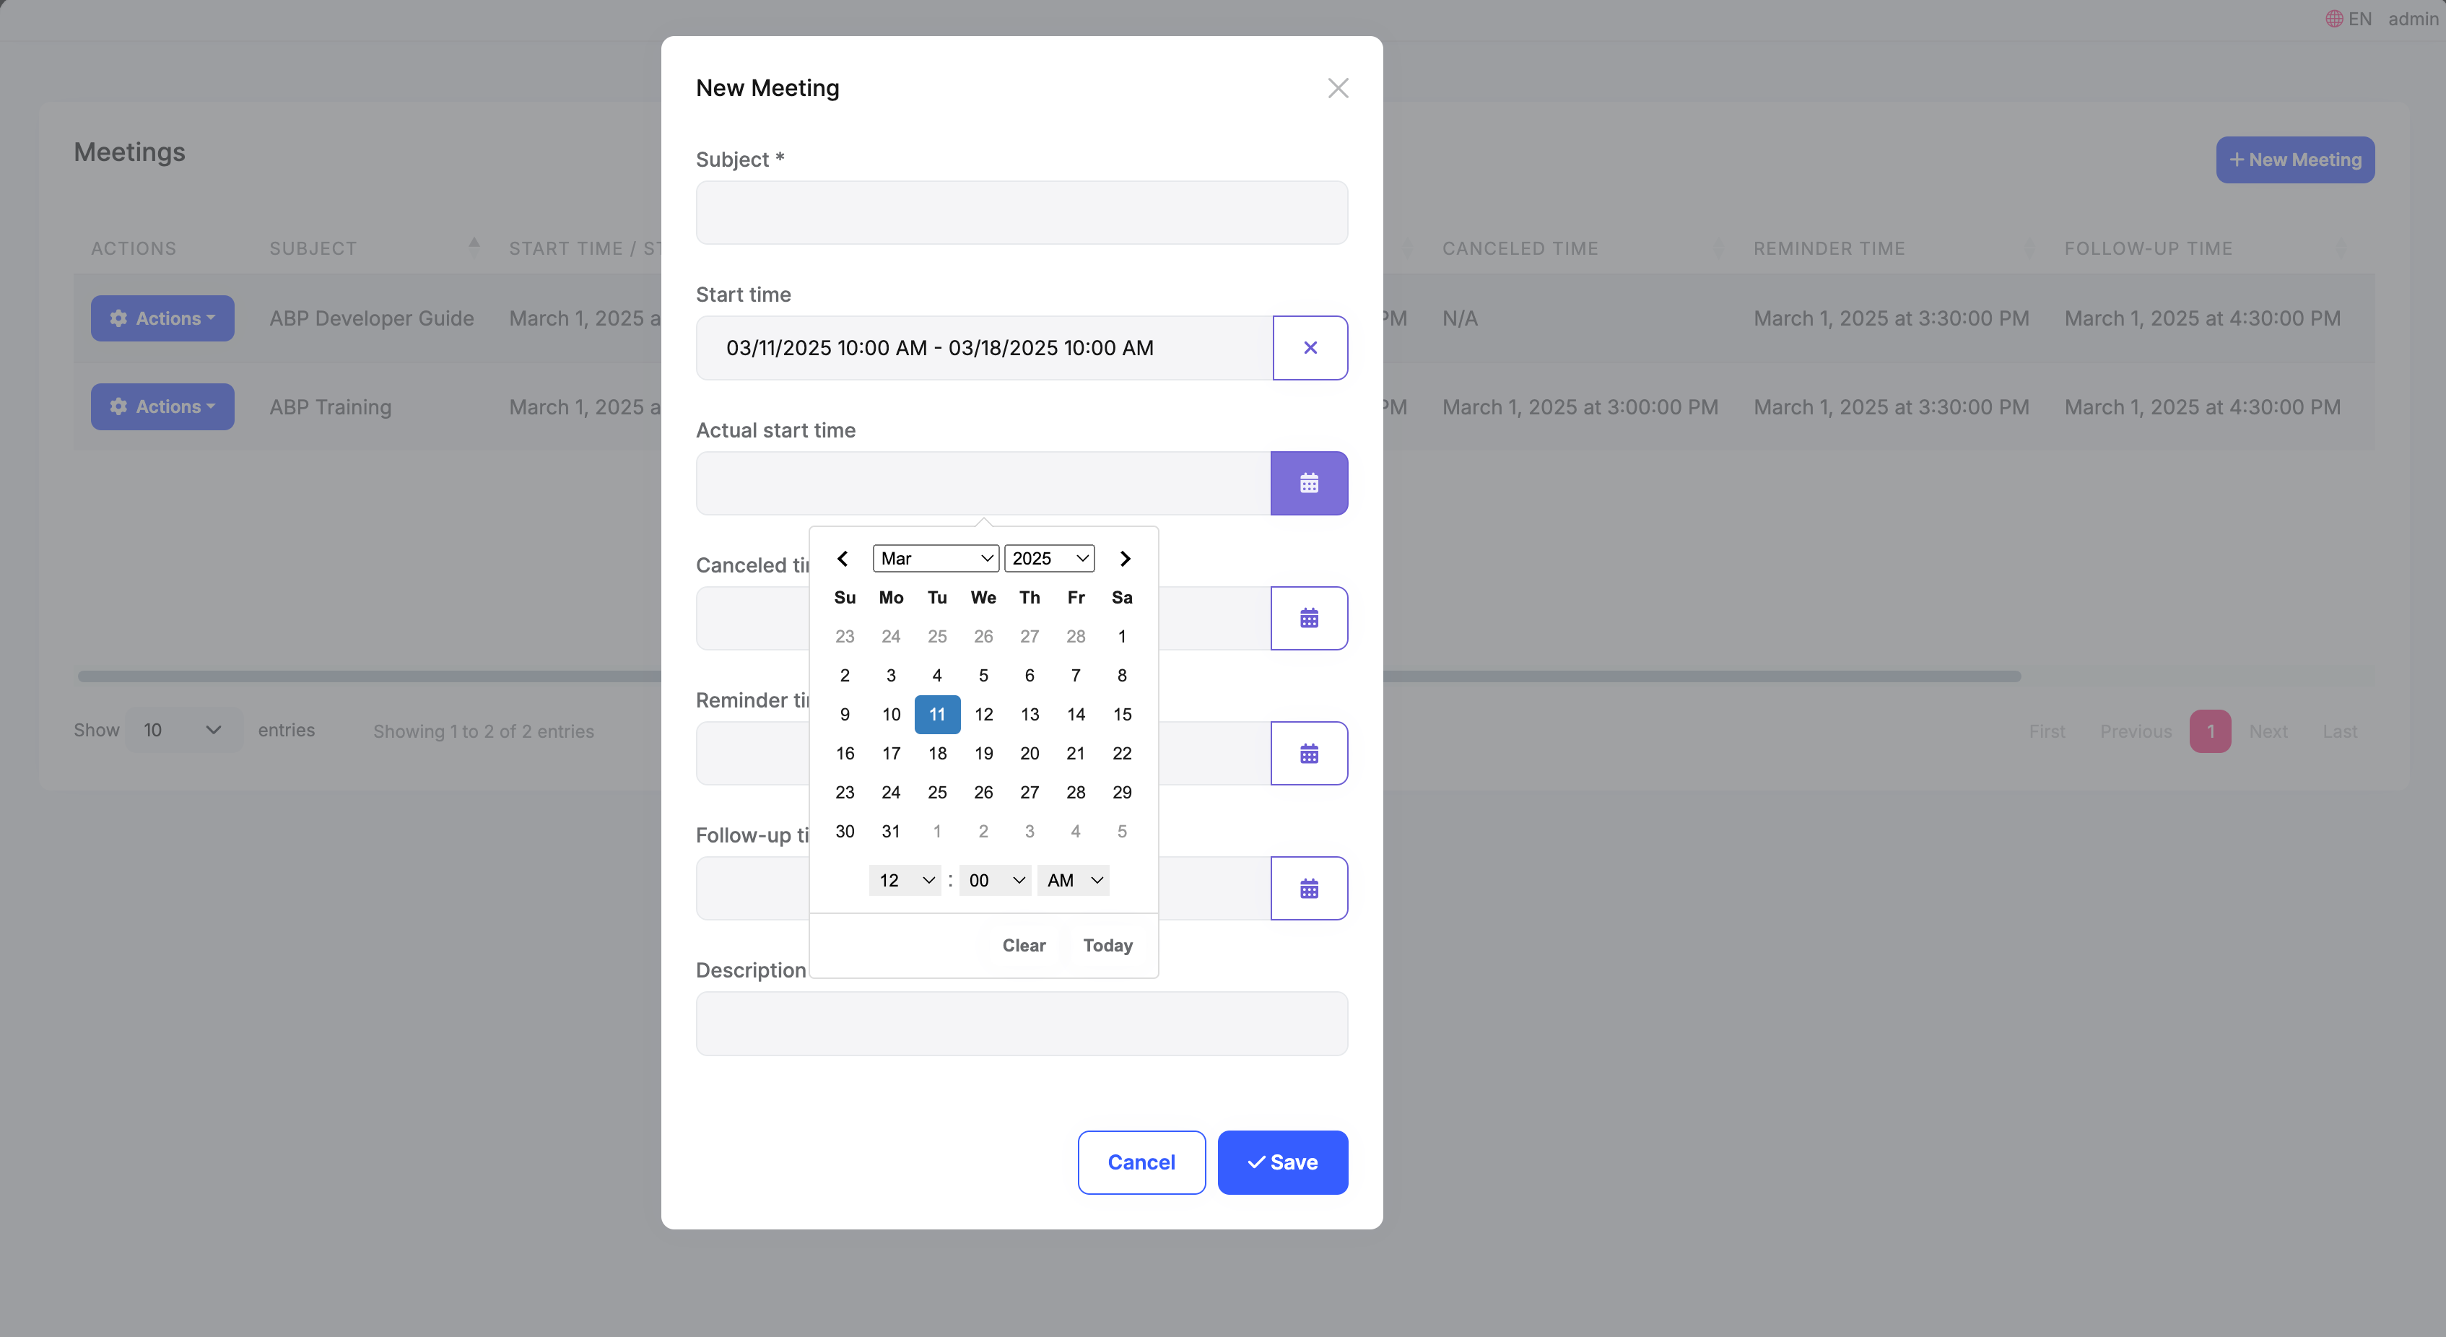Expand the hour dropdown showing 12
This screenshot has height=1337, width=2446.
pyautogui.click(x=904, y=880)
